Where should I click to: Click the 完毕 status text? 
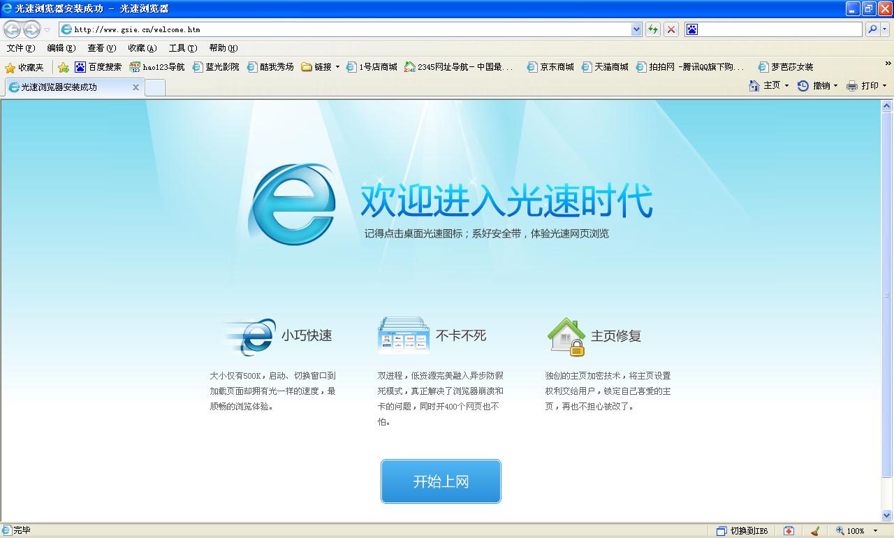(22, 531)
